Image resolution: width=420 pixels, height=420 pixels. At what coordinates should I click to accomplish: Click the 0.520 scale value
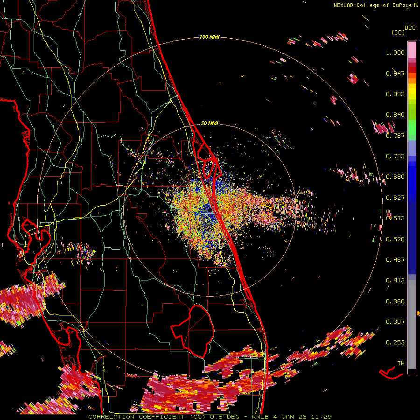[x=395, y=239]
